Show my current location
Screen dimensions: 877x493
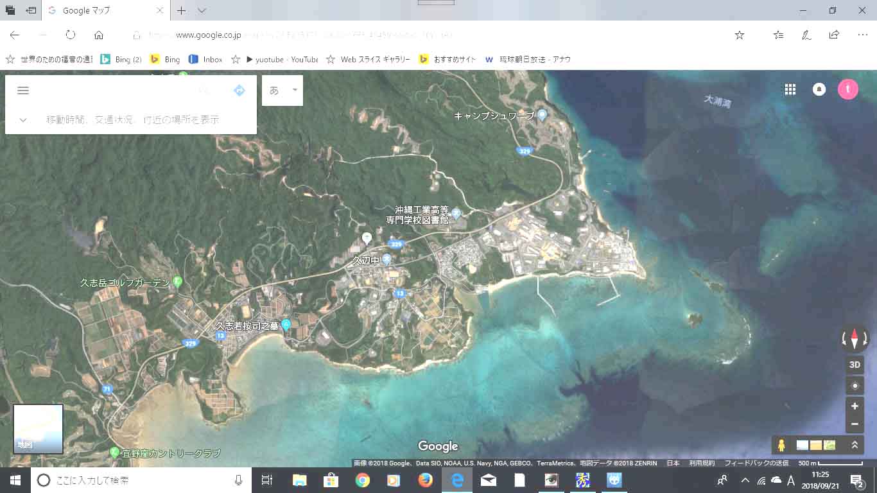click(x=855, y=386)
